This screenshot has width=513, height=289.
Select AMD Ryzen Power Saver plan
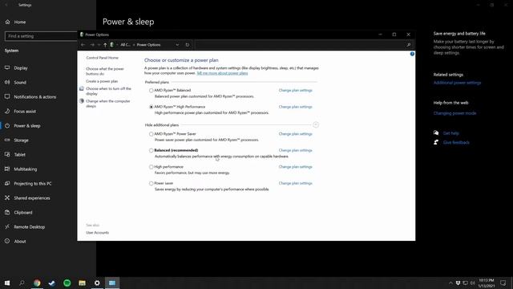(151, 134)
